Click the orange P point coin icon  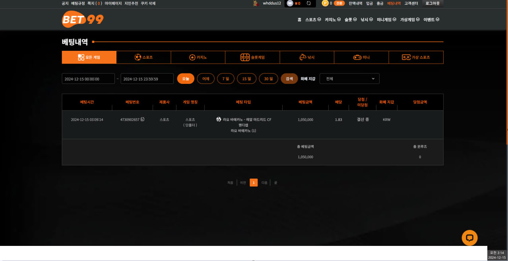click(x=325, y=3)
